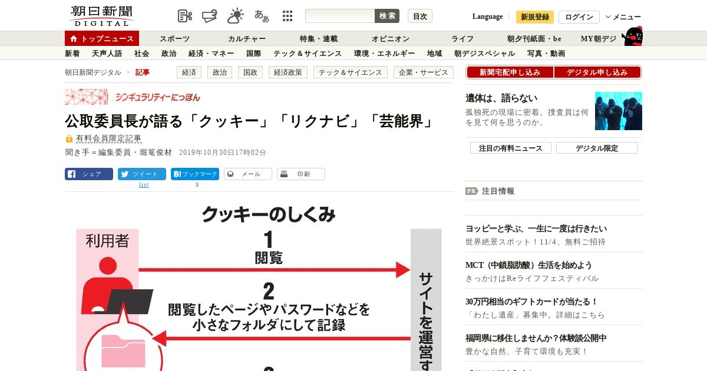Expand the メニュー dropdown

pos(623,17)
